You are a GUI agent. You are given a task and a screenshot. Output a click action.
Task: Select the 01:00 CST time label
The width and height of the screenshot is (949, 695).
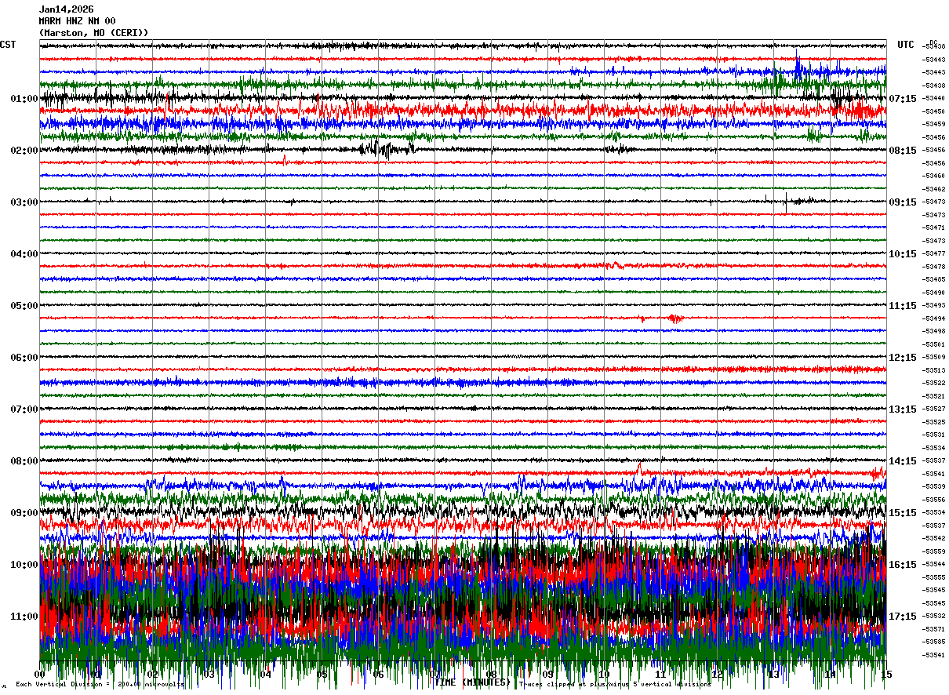24,98
